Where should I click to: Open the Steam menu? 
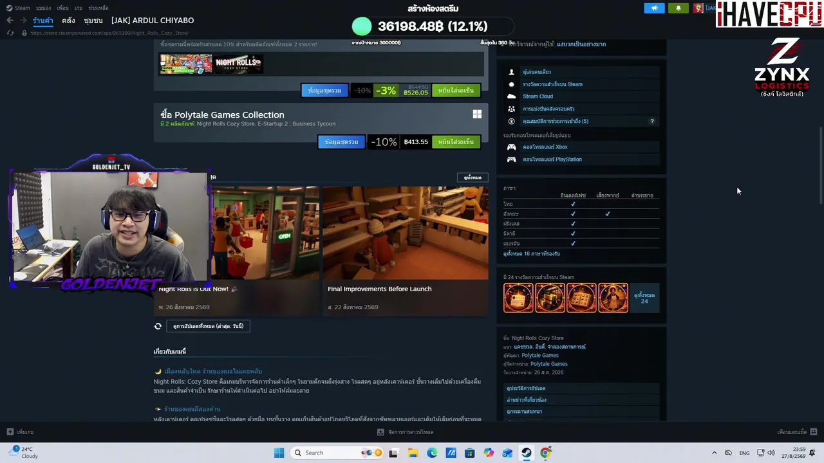19,8
